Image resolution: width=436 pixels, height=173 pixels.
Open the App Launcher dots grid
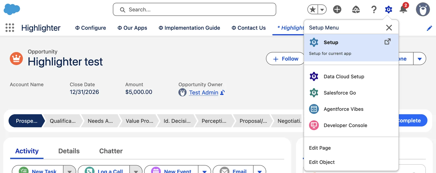click(x=10, y=28)
